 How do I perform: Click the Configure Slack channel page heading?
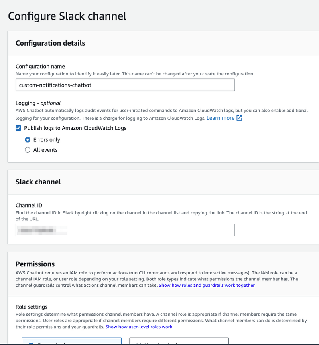67,16
